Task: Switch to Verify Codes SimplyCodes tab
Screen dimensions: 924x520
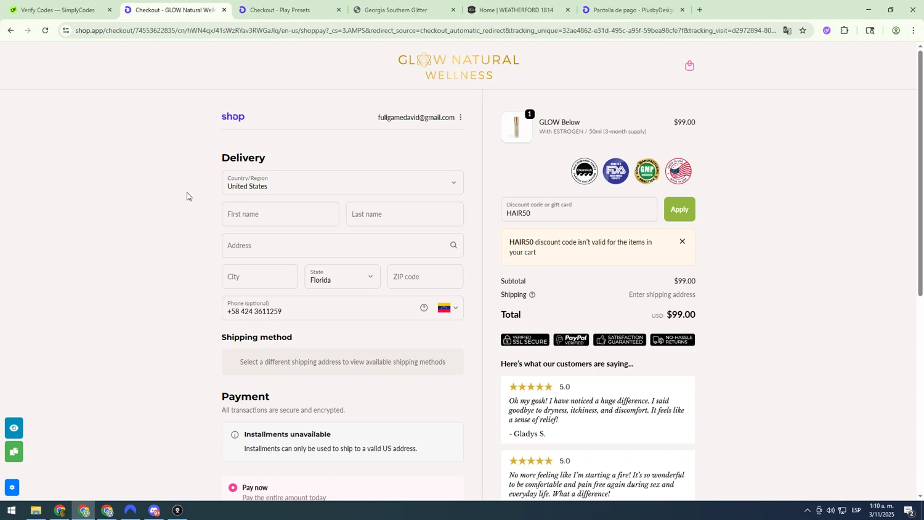Action: tap(59, 10)
